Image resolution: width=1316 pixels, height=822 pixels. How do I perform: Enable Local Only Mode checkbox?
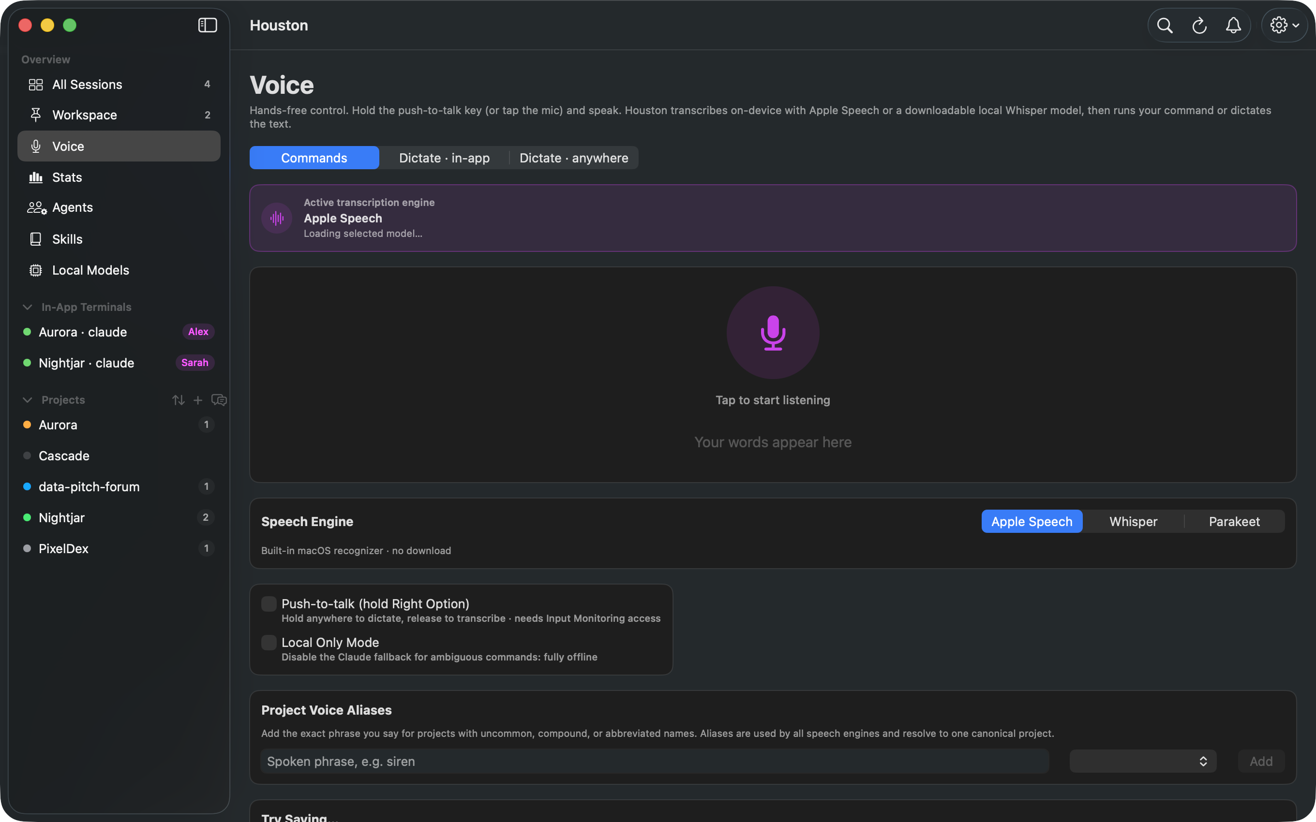pyautogui.click(x=269, y=643)
